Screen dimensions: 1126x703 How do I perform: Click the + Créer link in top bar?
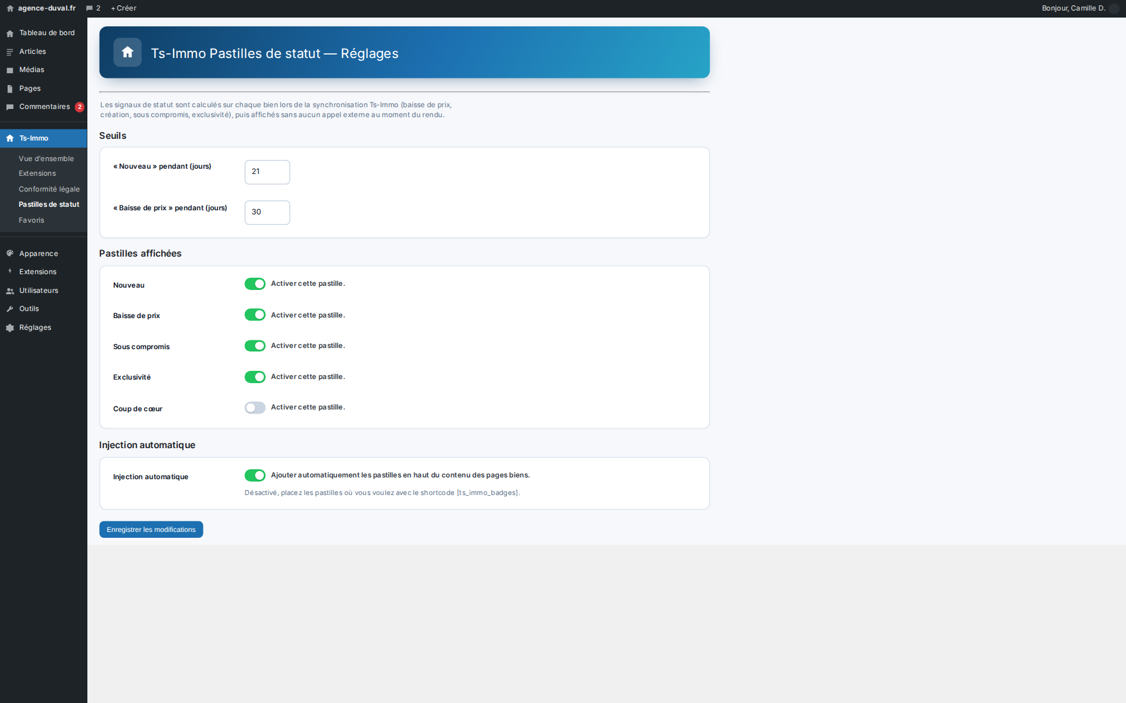coord(124,8)
